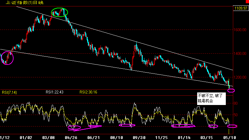Click the RSI 80 level label

pyautogui.click(x=236, y=103)
